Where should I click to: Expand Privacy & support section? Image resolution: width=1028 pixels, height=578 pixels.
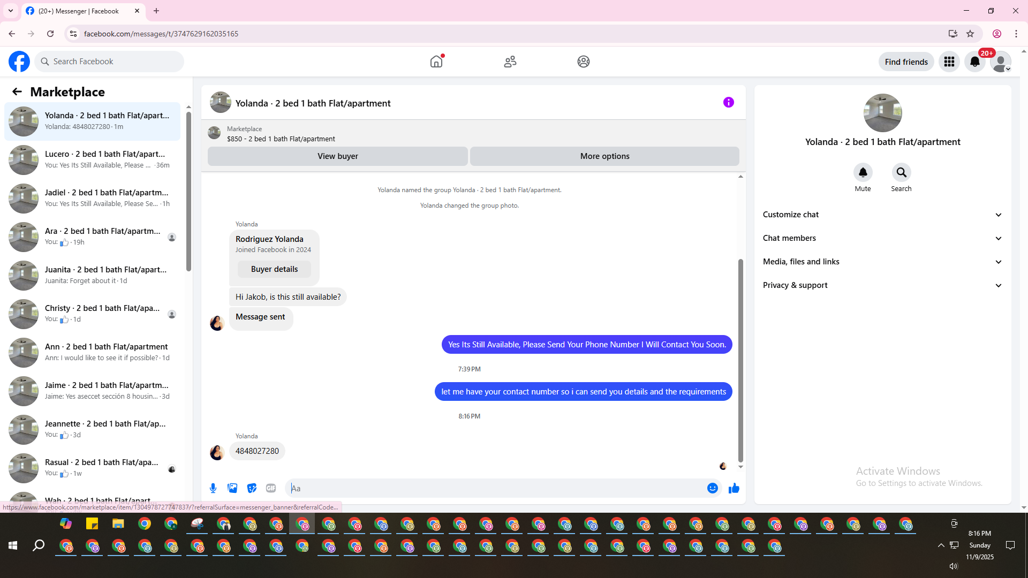882,285
